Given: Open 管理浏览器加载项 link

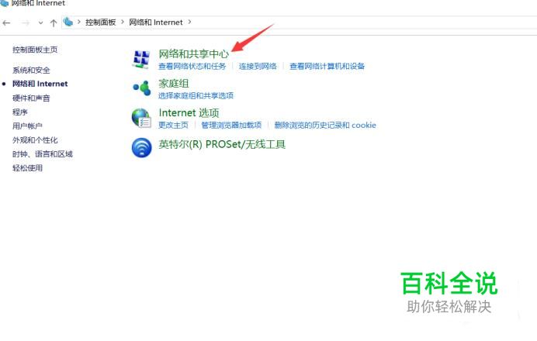Looking at the screenshot, I should (x=231, y=126).
